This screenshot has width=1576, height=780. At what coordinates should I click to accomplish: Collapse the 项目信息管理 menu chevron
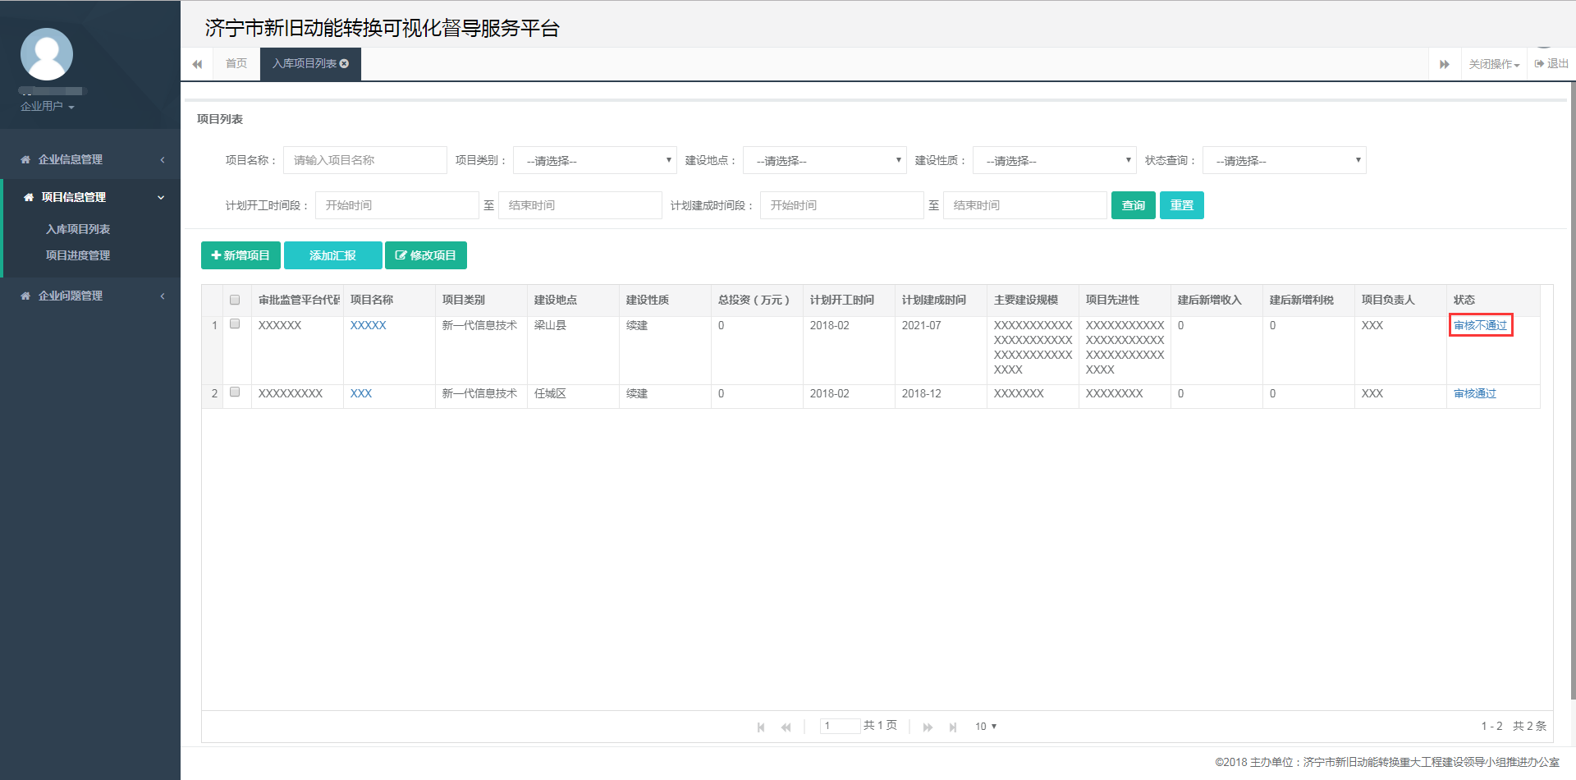(161, 197)
